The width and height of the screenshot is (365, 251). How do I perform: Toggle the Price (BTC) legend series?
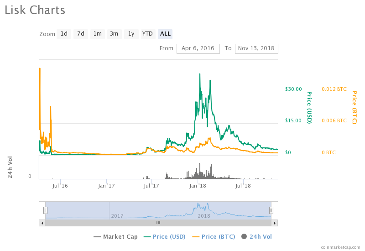click(x=214, y=237)
